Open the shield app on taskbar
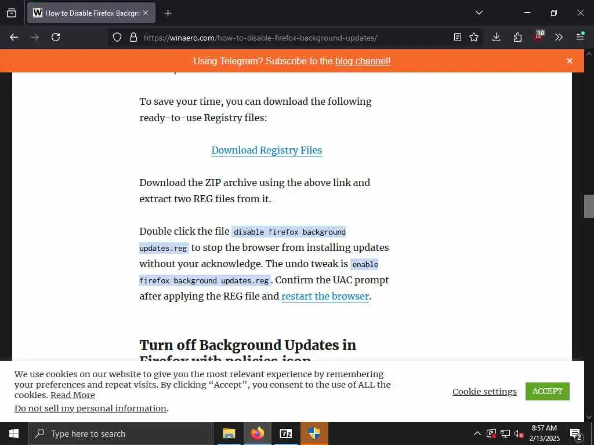This screenshot has width=594, height=445. pyautogui.click(x=314, y=433)
